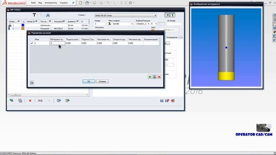This screenshot has width=276, height=155.
Task: Confirm cutting parameters with OK
Action: pos(89,81)
